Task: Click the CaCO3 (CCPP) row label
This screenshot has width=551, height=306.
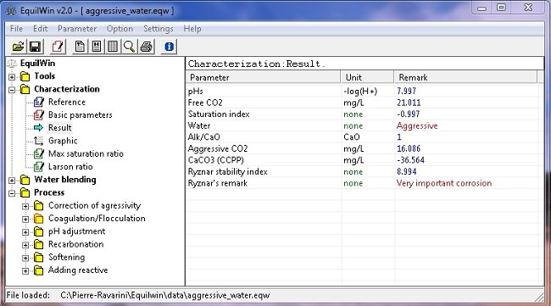Action: 216,160
